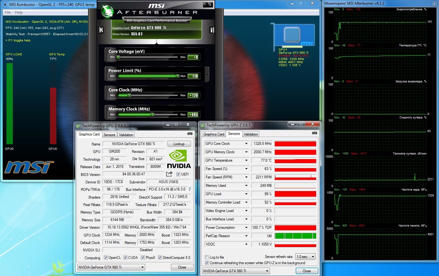Open the Kombustor File menu
Screen dimensions: 439x276
click(8, 12)
